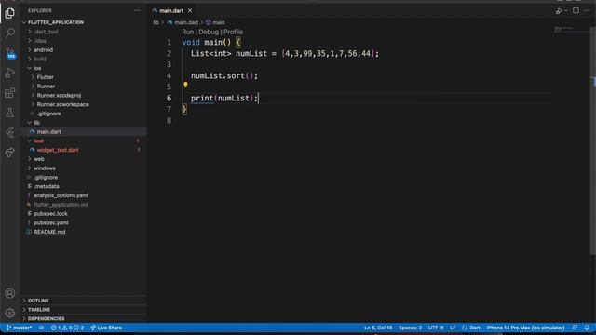596x335 pixels.
Task: Start Live Share from status bar
Action: click(106, 328)
